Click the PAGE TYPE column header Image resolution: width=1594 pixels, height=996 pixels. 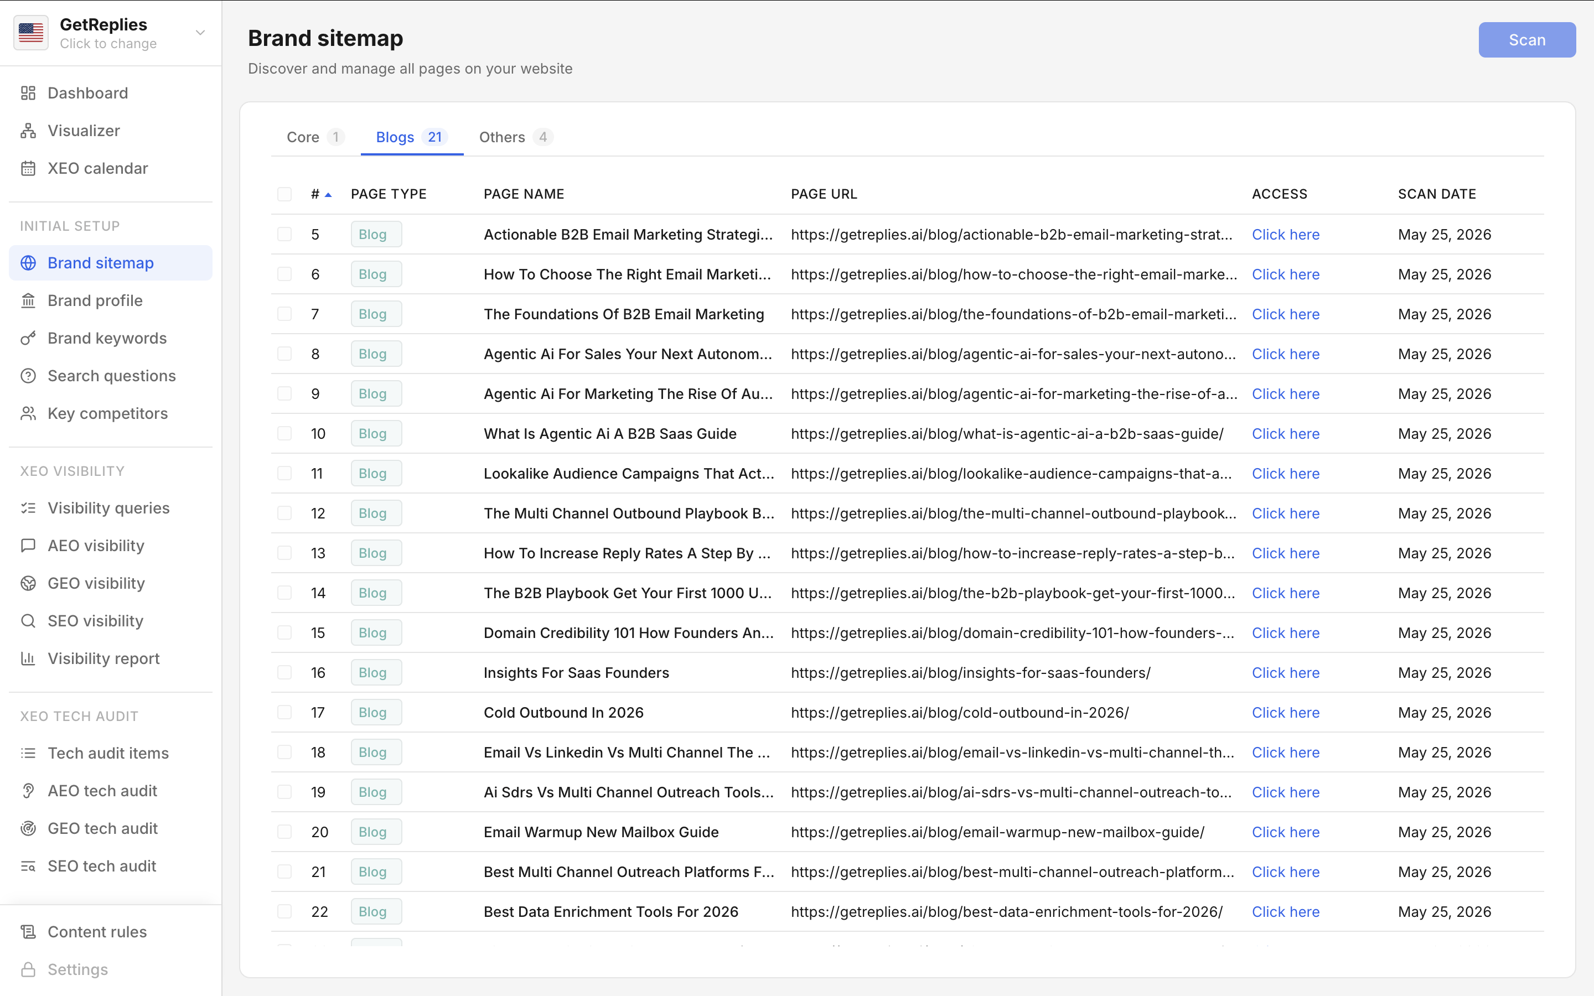(389, 194)
